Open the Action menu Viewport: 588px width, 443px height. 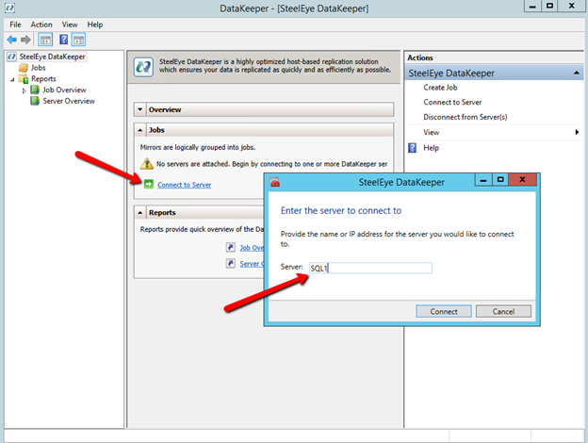[41, 24]
